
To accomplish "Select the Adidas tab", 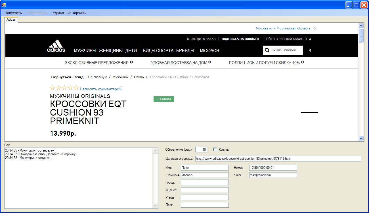I will pyautogui.click(x=11, y=20).
